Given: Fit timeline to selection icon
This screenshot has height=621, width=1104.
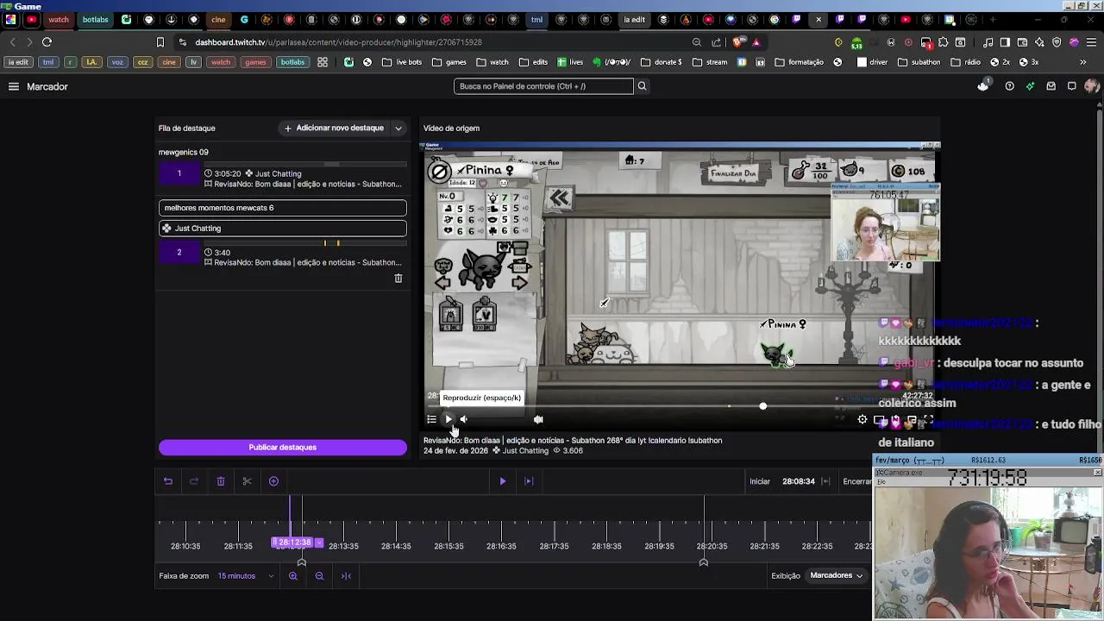Looking at the screenshot, I should [x=346, y=576].
